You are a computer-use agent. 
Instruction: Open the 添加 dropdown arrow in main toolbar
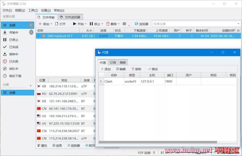[51, 24]
